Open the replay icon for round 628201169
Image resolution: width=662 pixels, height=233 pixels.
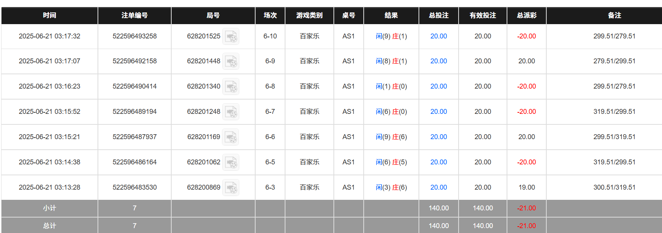pos(231,137)
